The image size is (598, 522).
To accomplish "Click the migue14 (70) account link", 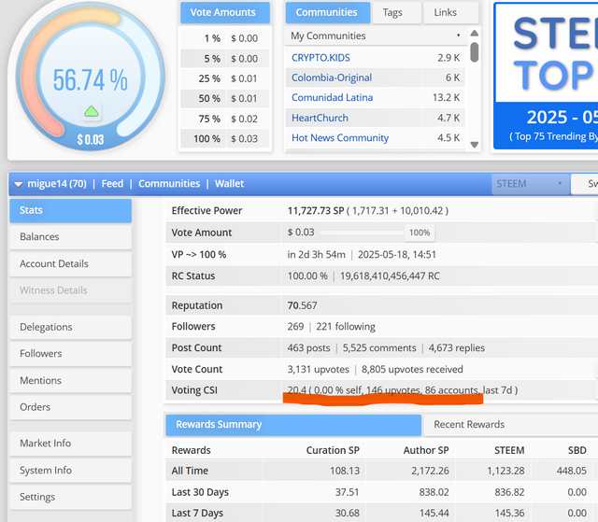I will pyautogui.click(x=57, y=184).
